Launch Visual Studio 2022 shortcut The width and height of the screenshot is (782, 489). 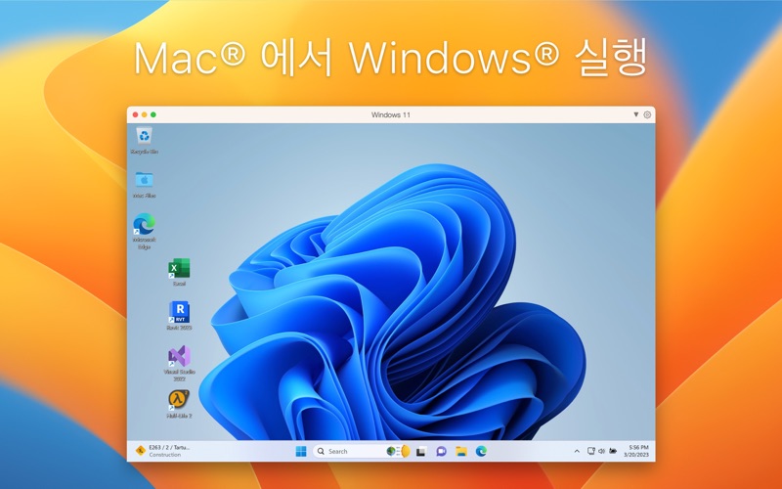pyautogui.click(x=179, y=363)
